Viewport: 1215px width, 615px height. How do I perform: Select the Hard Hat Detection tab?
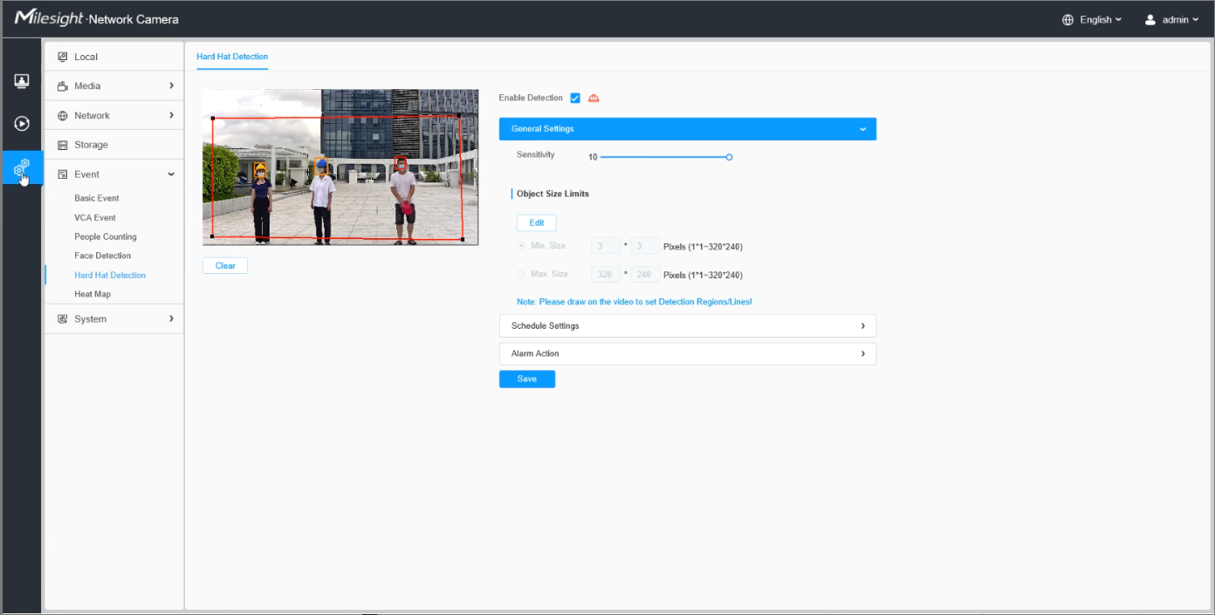[x=232, y=57]
